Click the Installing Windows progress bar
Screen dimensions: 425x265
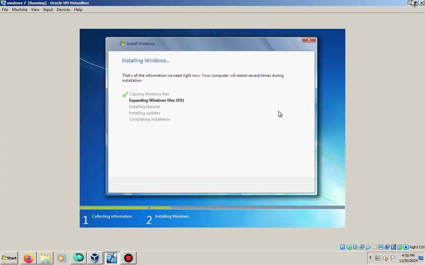click(247, 207)
